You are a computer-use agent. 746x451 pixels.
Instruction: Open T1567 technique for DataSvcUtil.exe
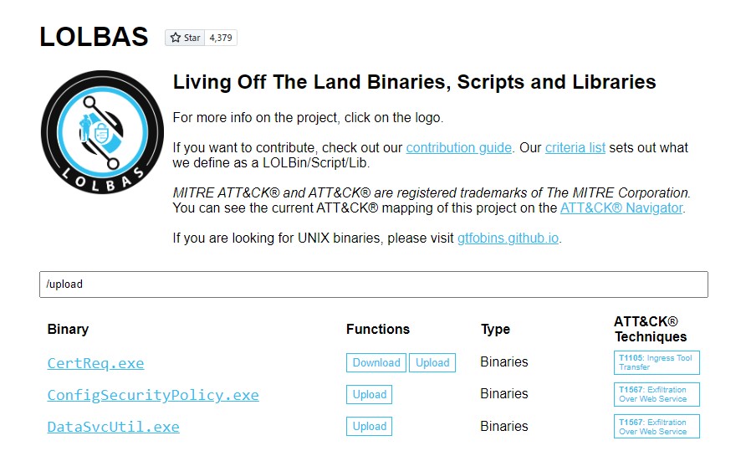[657, 427]
